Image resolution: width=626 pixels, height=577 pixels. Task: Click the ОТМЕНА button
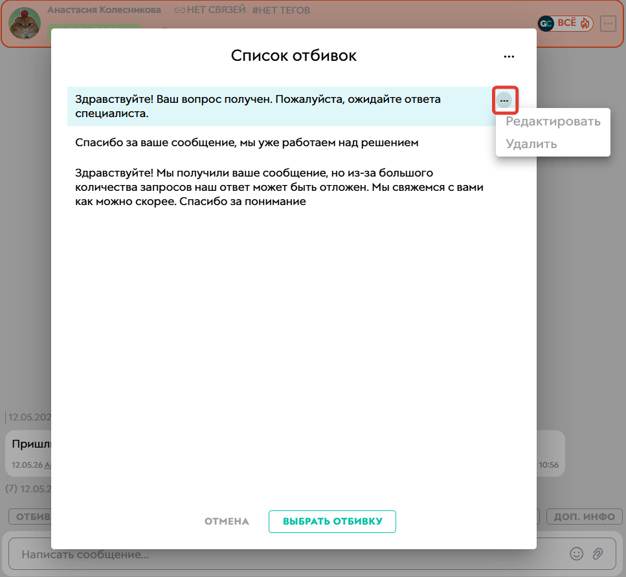[227, 521]
